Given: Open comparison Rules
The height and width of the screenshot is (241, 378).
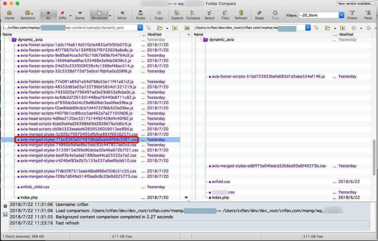Looking at the screenshot, I should click(141, 15).
